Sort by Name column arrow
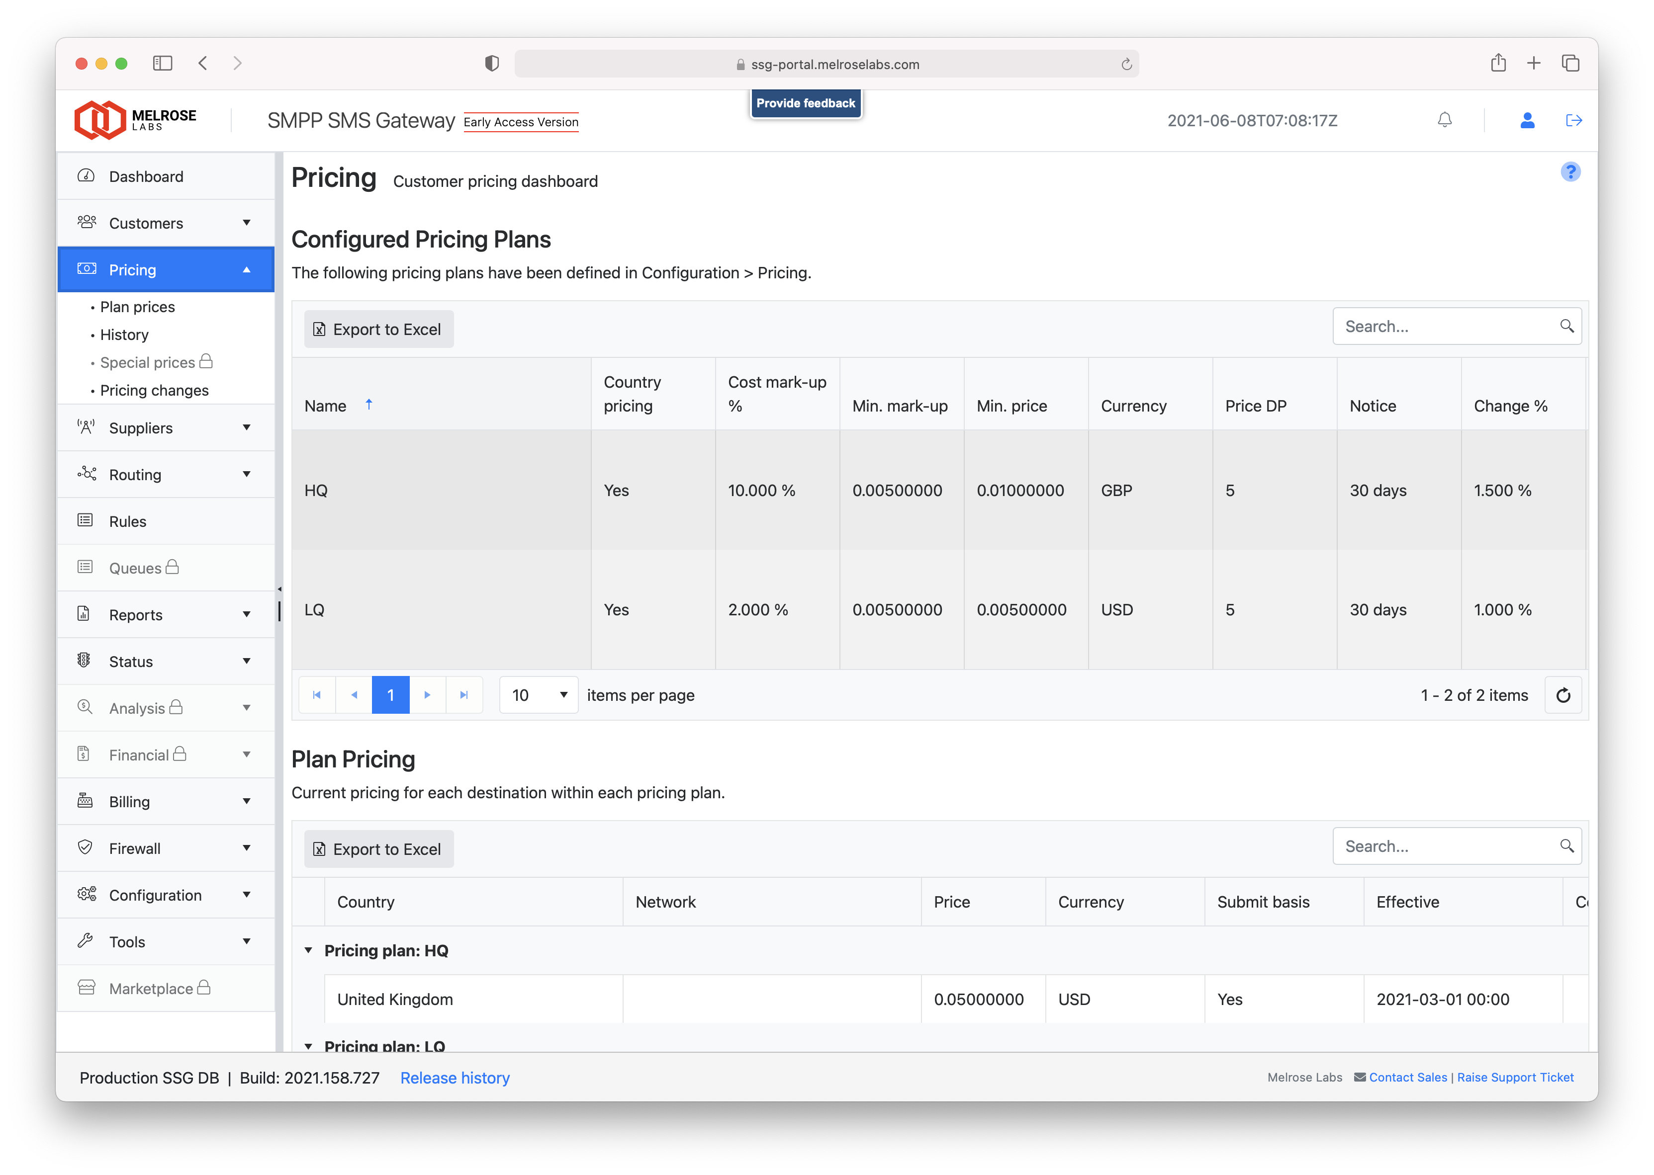The width and height of the screenshot is (1654, 1175). (x=368, y=405)
